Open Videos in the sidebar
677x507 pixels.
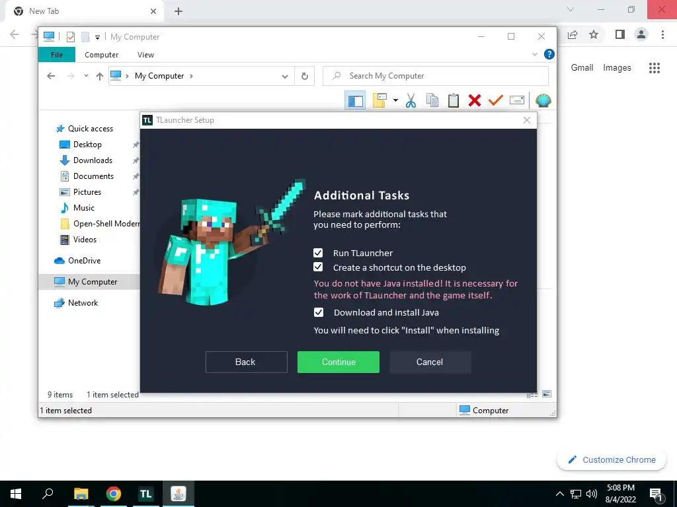85,240
